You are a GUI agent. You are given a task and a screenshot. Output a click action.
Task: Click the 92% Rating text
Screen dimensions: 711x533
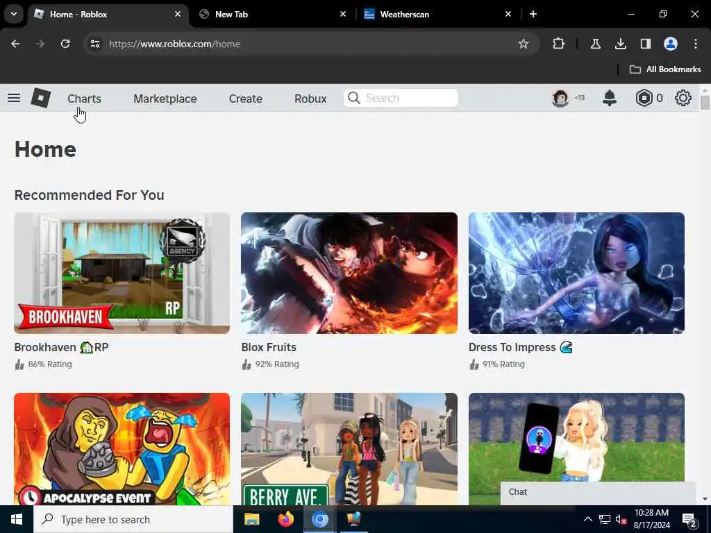click(277, 364)
